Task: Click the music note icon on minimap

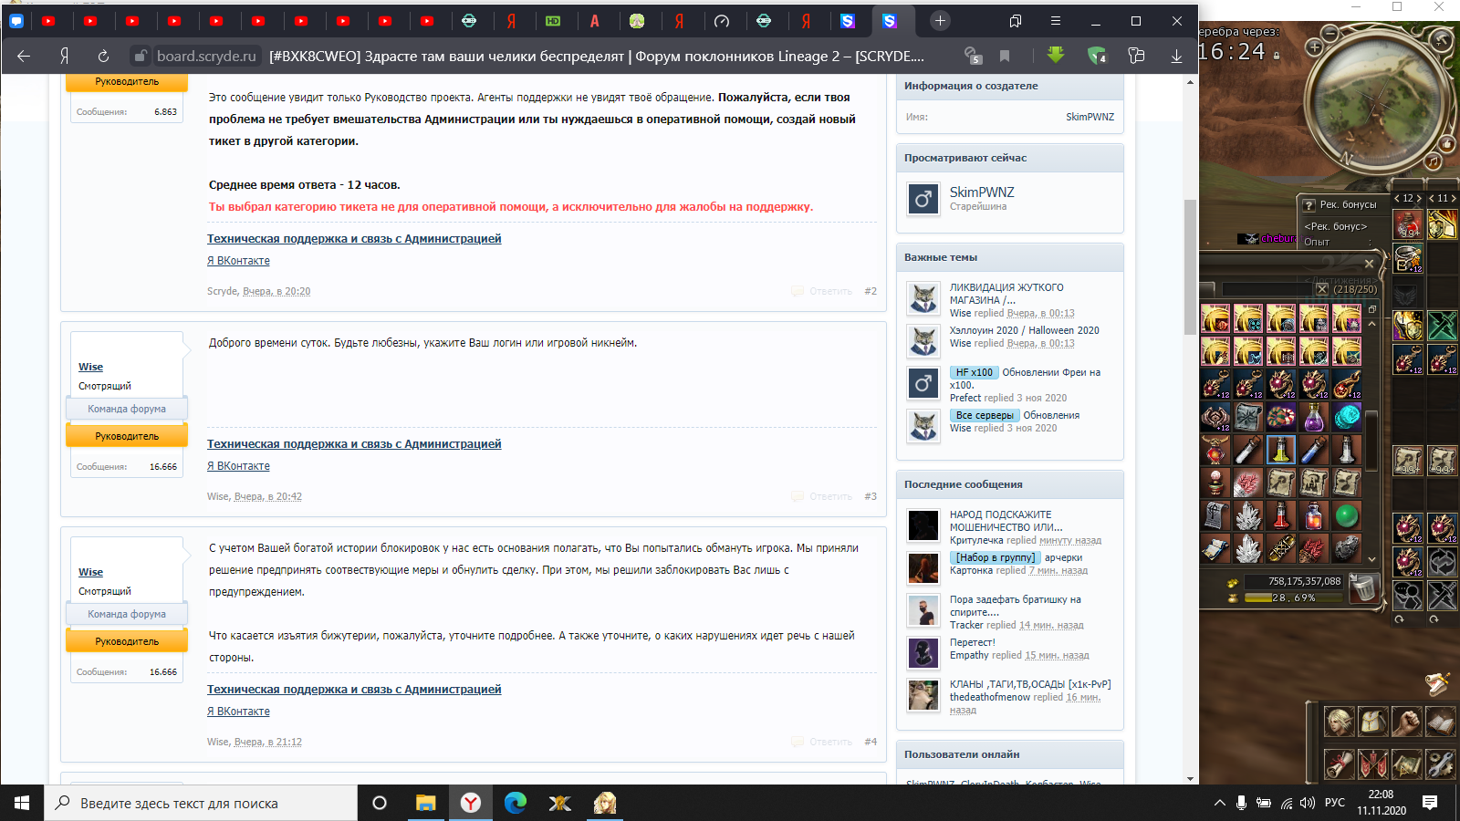Action: (x=1434, y=161)
